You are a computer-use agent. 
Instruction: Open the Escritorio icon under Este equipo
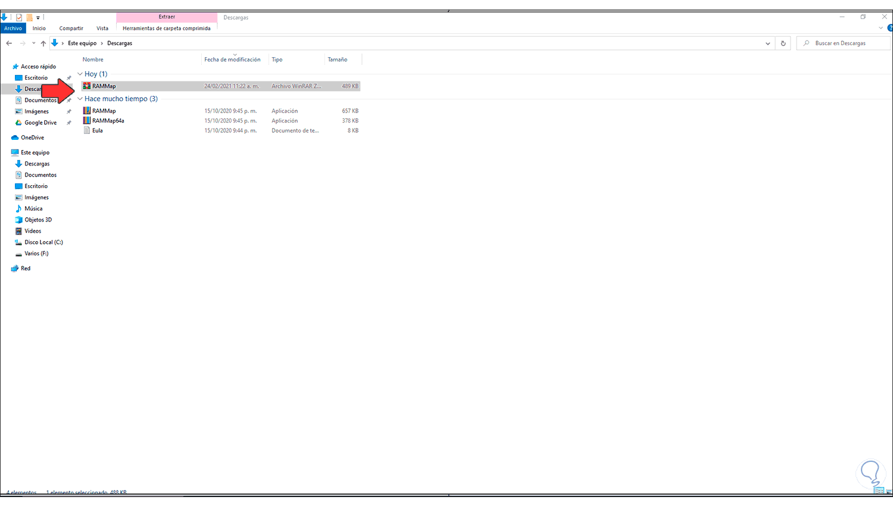click(18, 186)
